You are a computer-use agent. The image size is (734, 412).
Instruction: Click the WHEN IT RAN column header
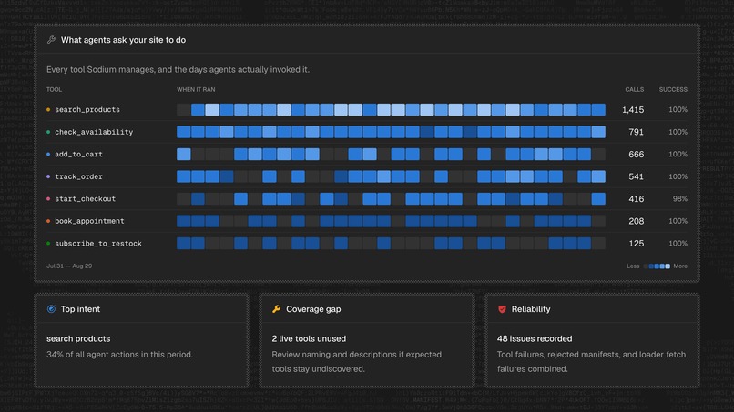click(x=196, y=89)
